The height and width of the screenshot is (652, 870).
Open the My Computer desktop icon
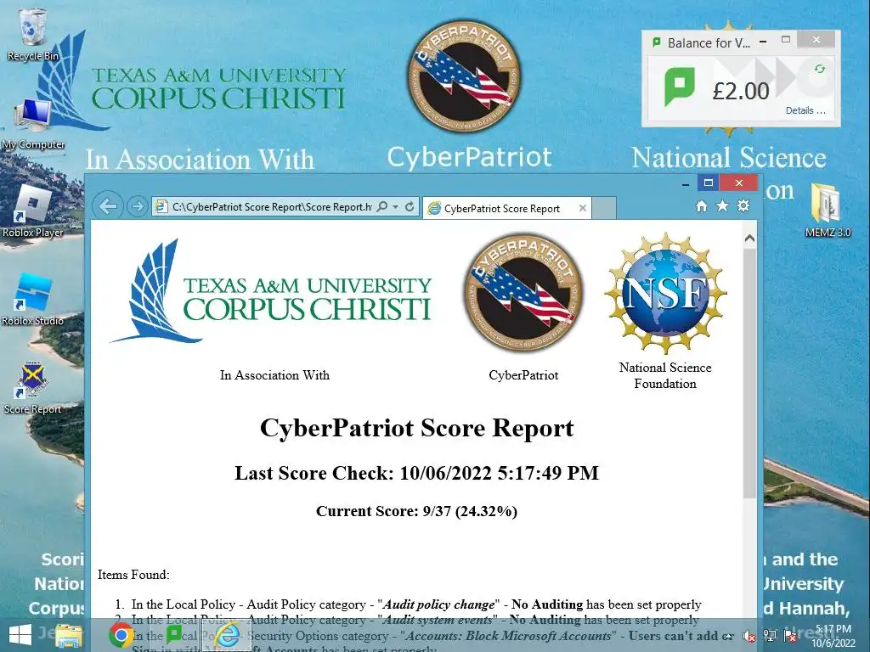point(32,124)
